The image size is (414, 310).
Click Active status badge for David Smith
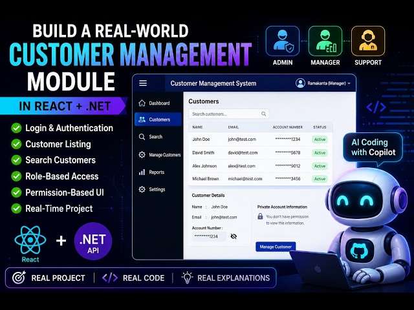pos(320,153)
